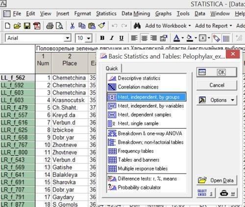Click the cell border style icon
Viewport: 245px width, 207px height.
(203, 38)
